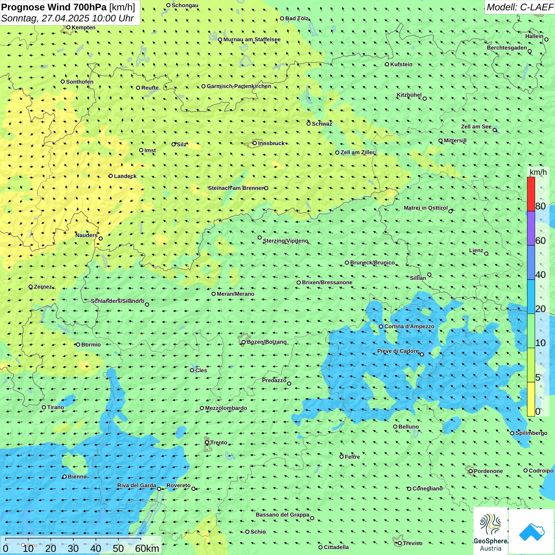The width and height of the screenshot is (555, 555).
Task: Click the Trento city marker
Action: click(207, 442)
